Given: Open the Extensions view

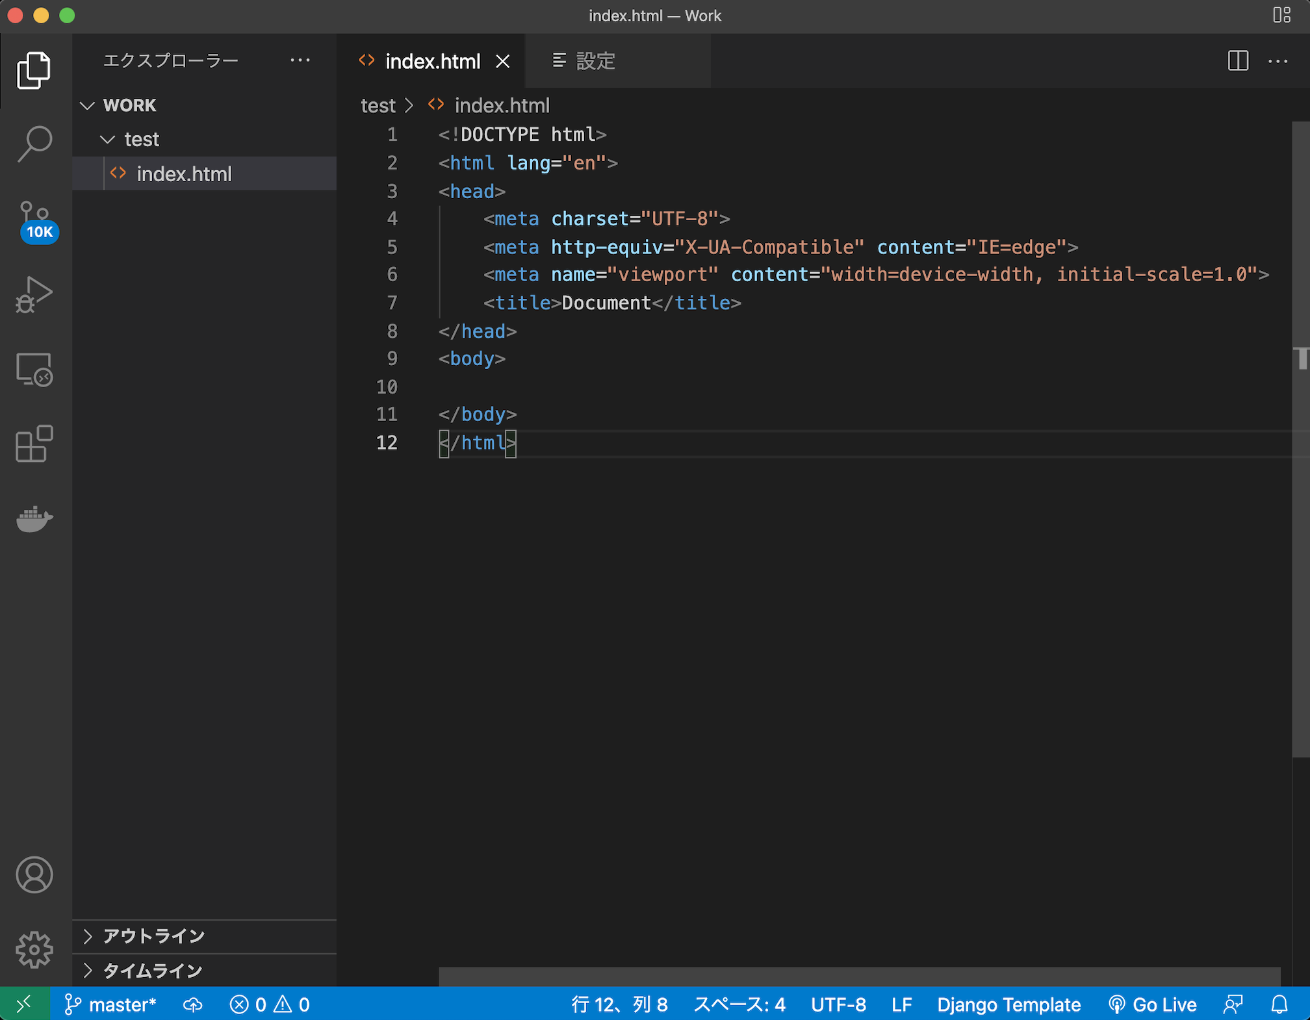Looking at the screenshot, I should pos(34,444).
